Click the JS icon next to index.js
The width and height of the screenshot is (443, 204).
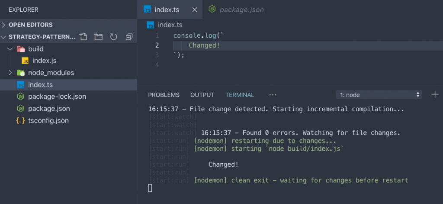point(26,61)
